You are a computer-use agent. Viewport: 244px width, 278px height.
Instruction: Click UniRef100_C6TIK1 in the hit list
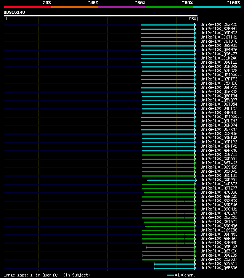point(219,37)
